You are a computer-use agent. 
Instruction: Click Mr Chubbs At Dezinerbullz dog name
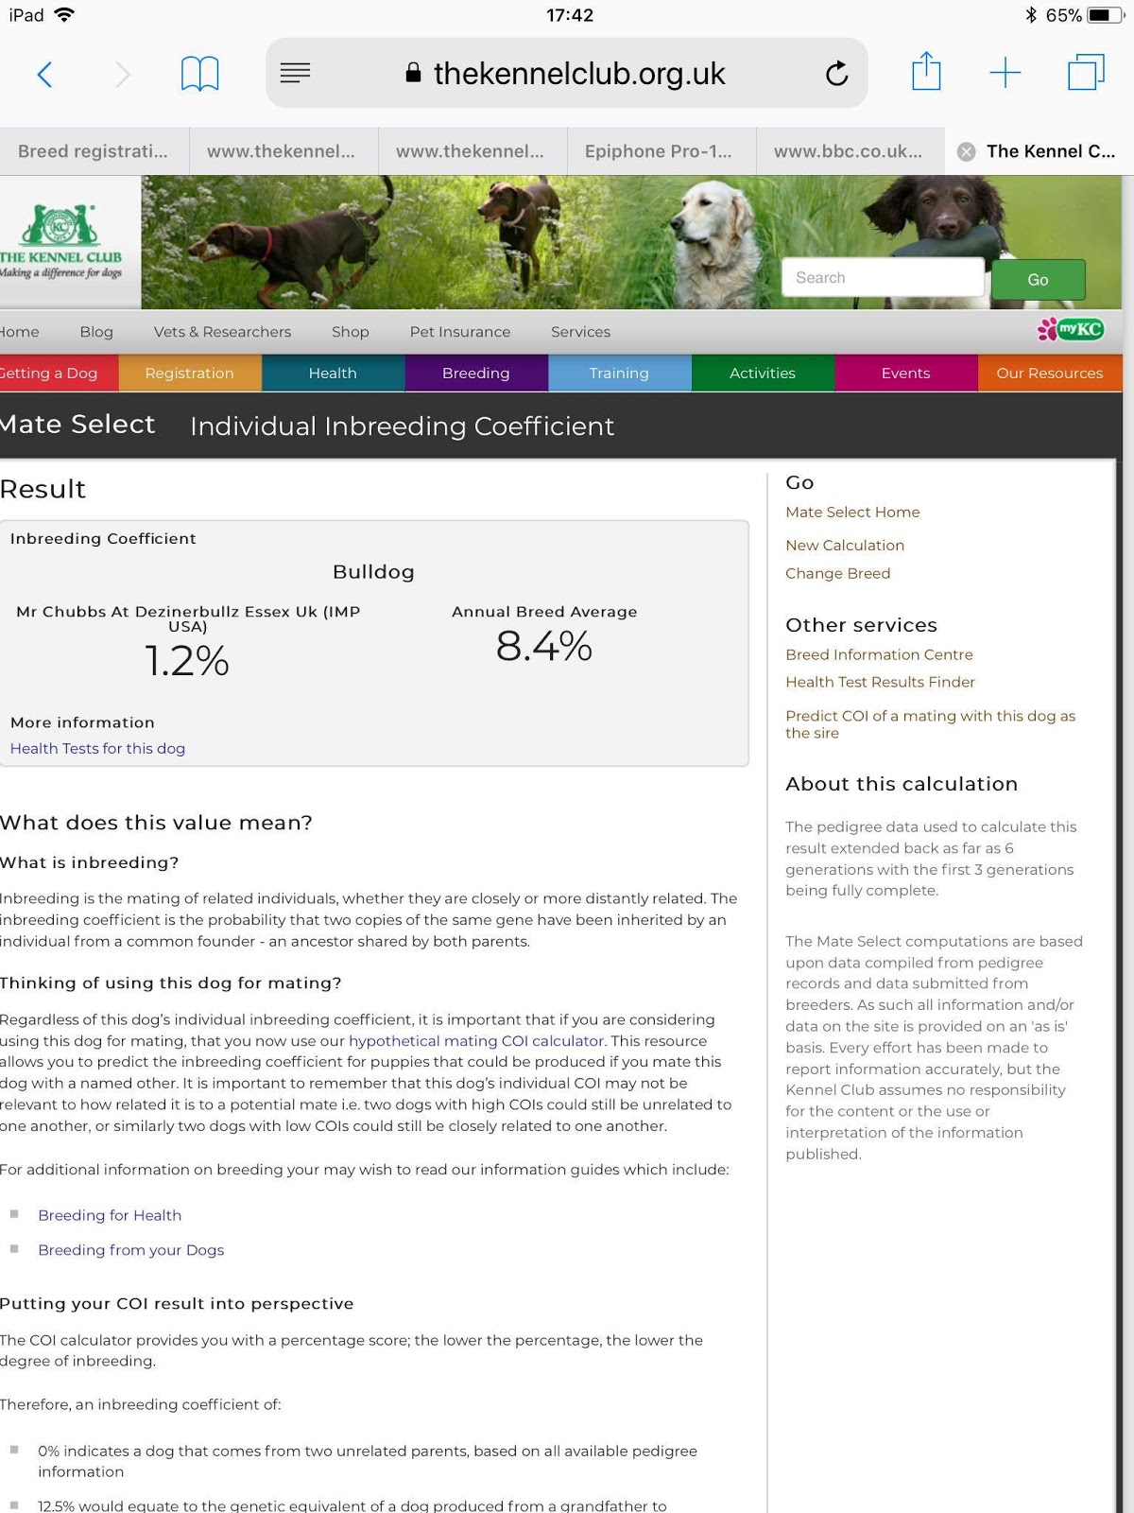point(188,618)
